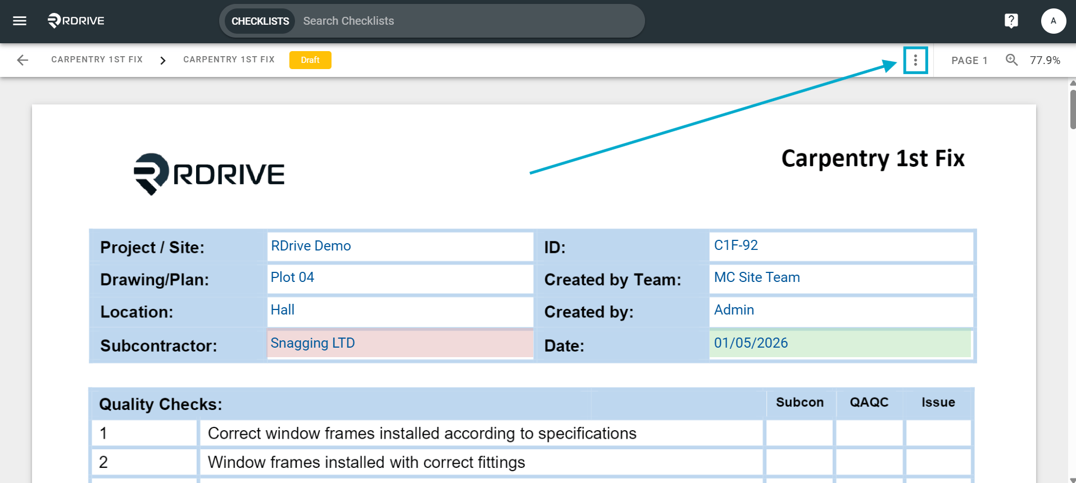The width and height of the screenshot is (1076, 483).
Task: Open the three-dot more options menu
Action: [x=915, y=60]
